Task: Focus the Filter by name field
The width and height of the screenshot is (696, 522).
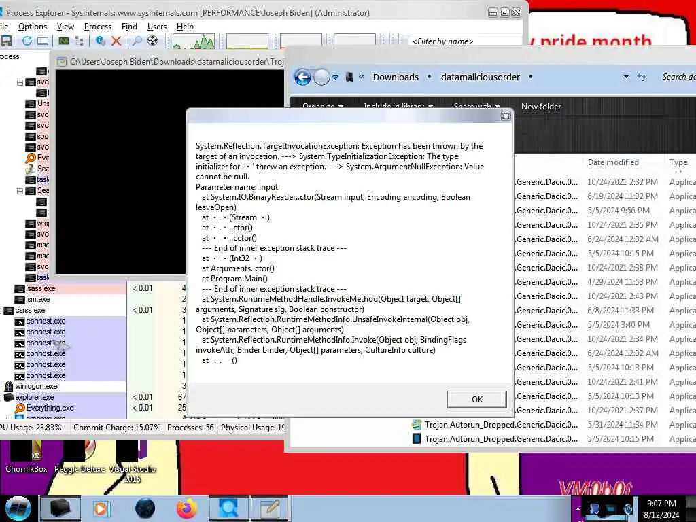Action: coord(464,41)
